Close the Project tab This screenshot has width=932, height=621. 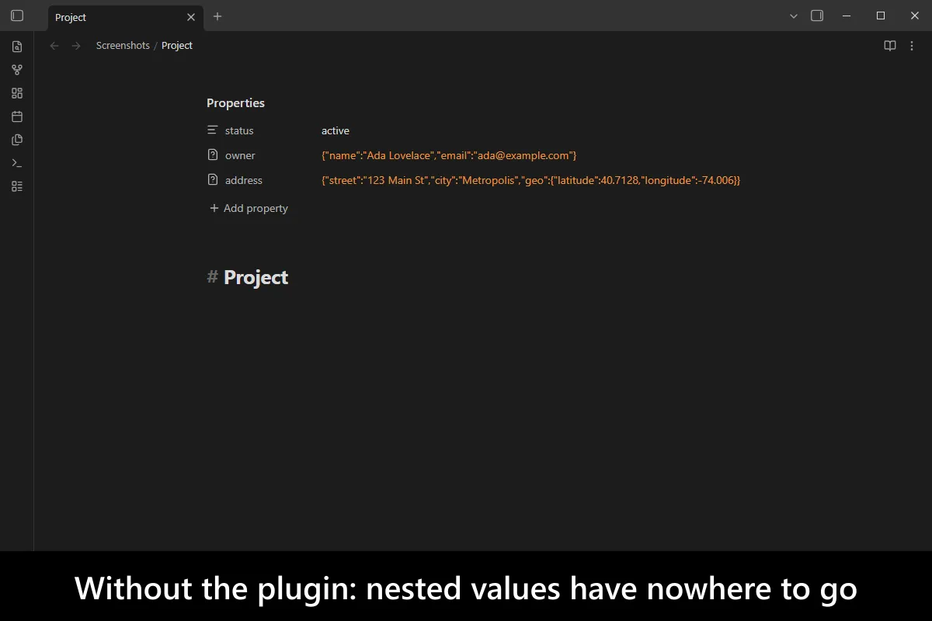pos(191,17)
